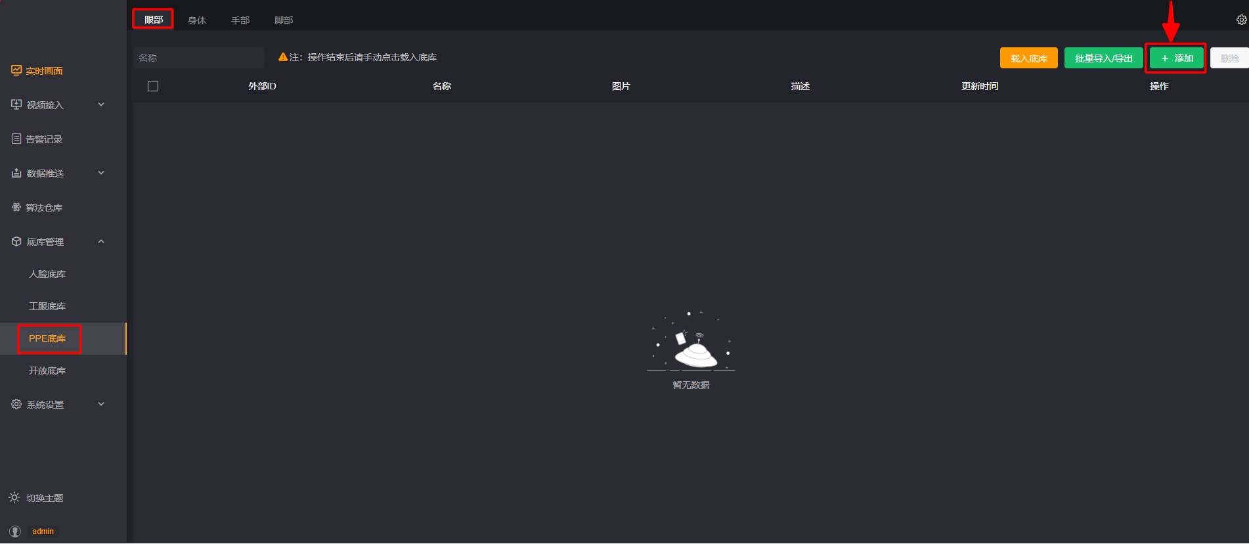Switch to the 身体 tab
This screenshot has width=1249, height=544.
point(197,20)
